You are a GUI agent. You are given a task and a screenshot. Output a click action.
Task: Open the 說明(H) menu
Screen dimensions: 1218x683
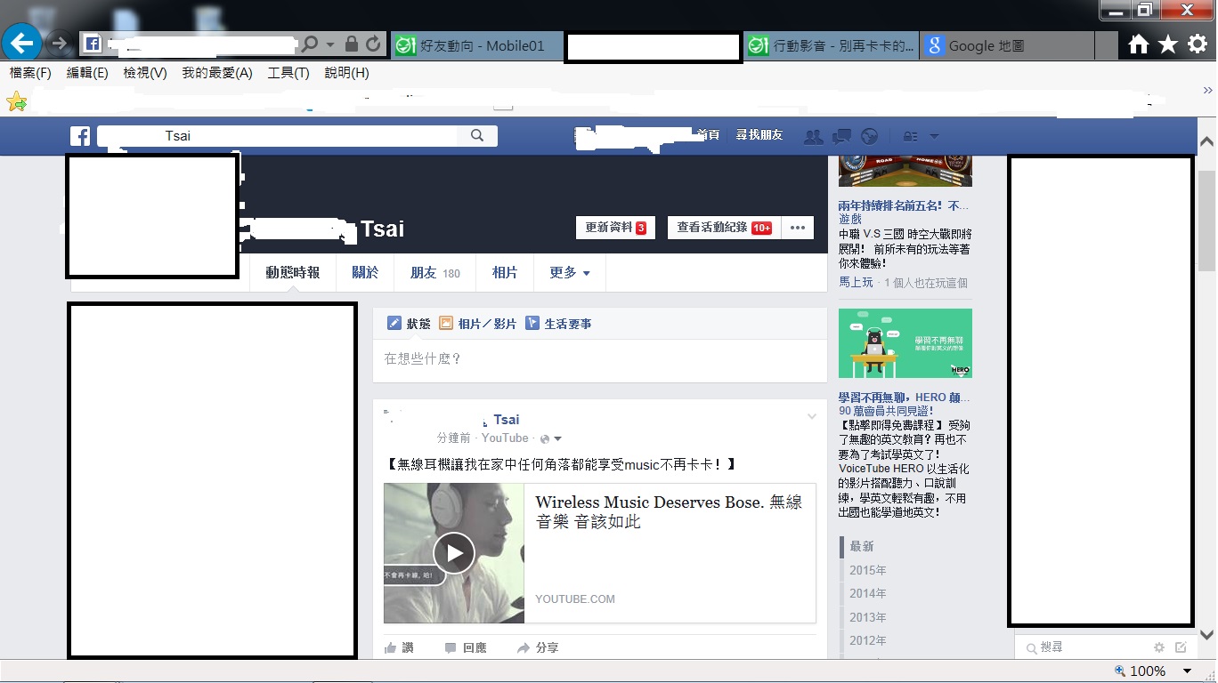pos(346,73)
